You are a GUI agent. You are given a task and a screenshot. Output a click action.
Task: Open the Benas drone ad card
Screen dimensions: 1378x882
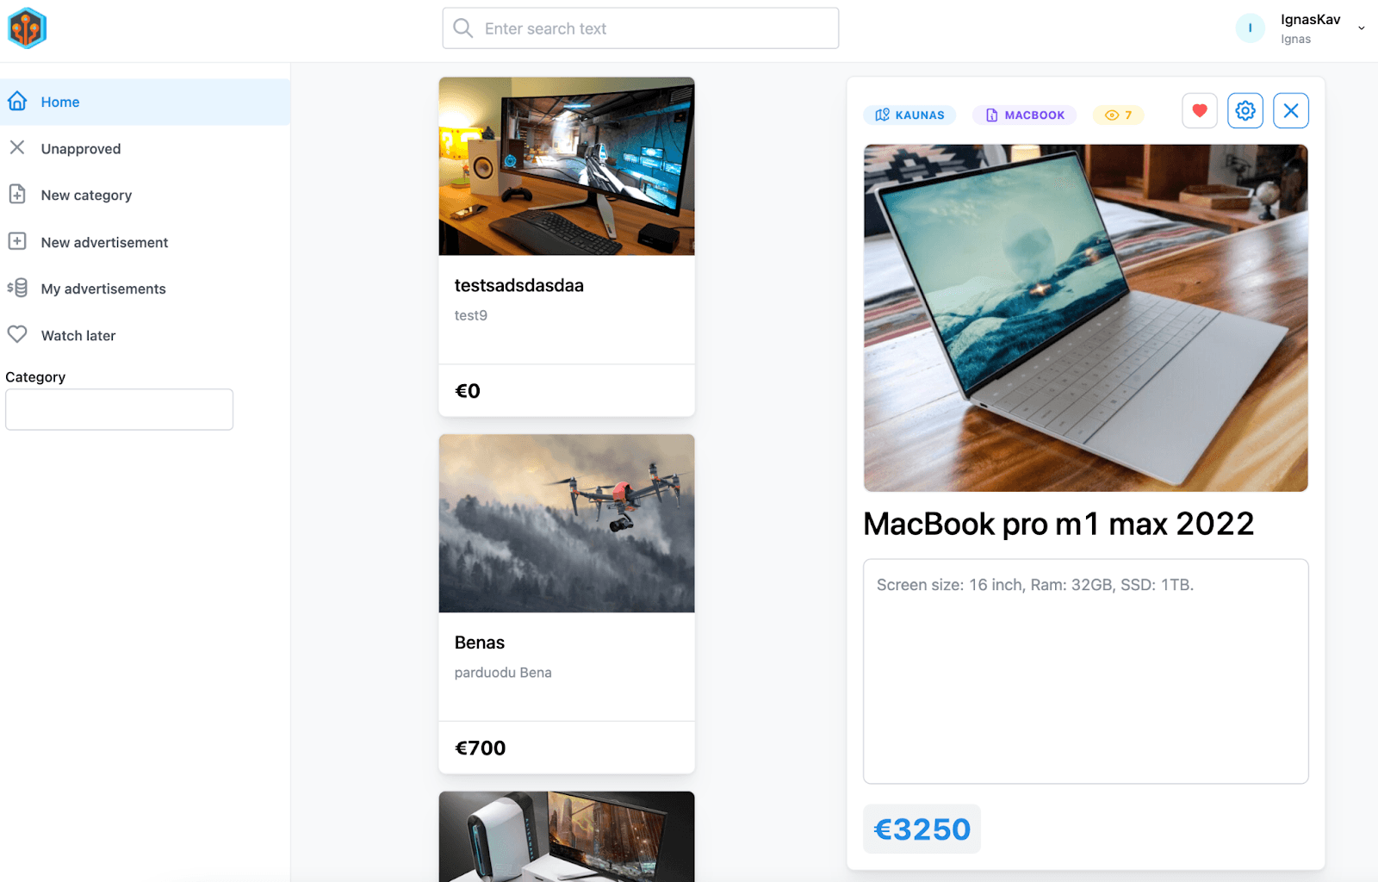point(567,604)
